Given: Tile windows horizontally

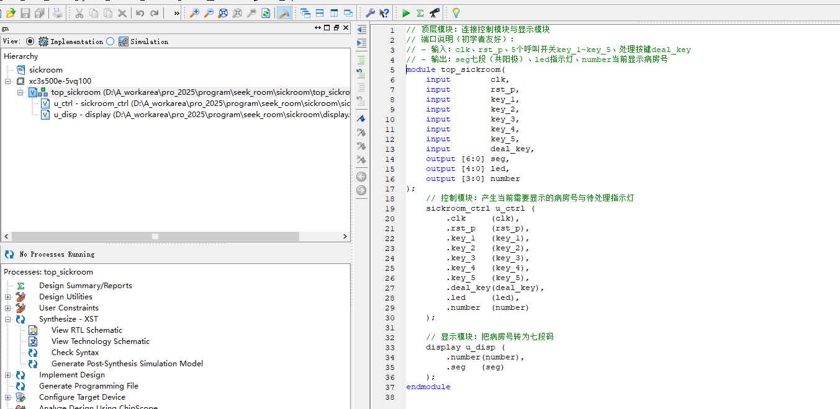Looking at the screenshot, I should click(320, 12).
